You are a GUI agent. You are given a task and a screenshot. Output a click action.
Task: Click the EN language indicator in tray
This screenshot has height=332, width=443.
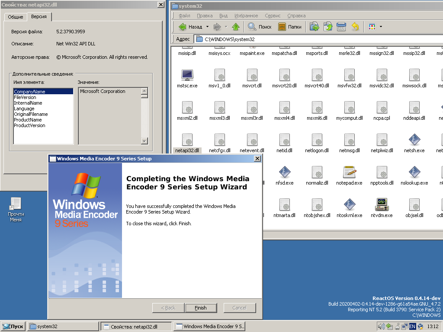coord(412,326)
